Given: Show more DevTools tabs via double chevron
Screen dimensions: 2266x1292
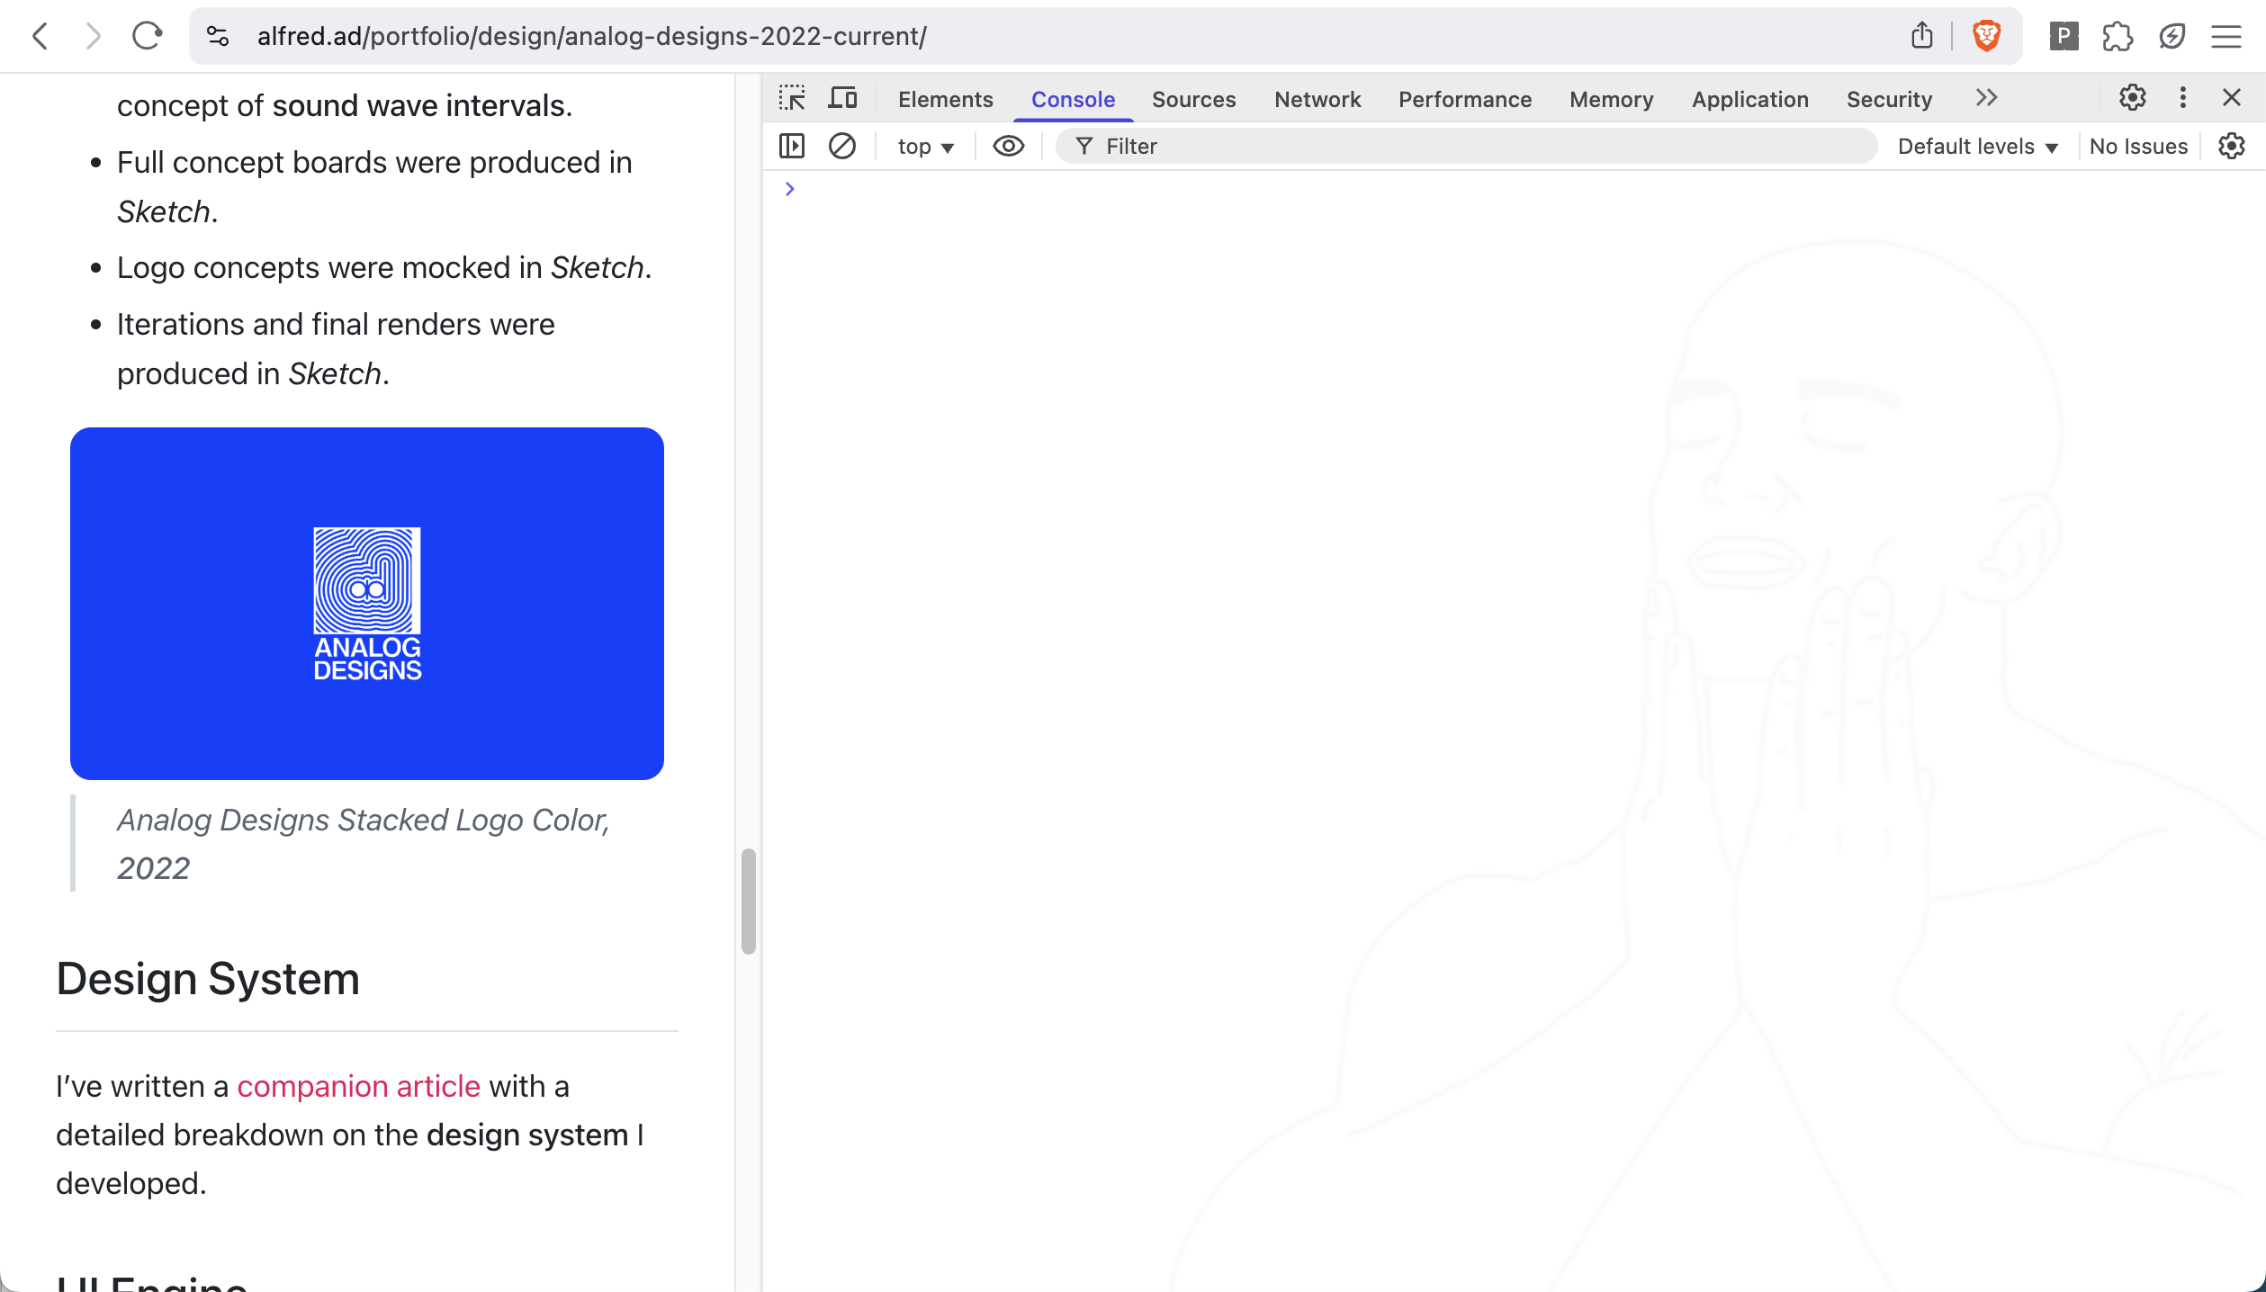Looking at the screenshot, I should (1986, 97).
